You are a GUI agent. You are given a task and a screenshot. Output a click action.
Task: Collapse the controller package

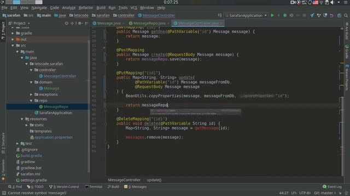(31, 70)
